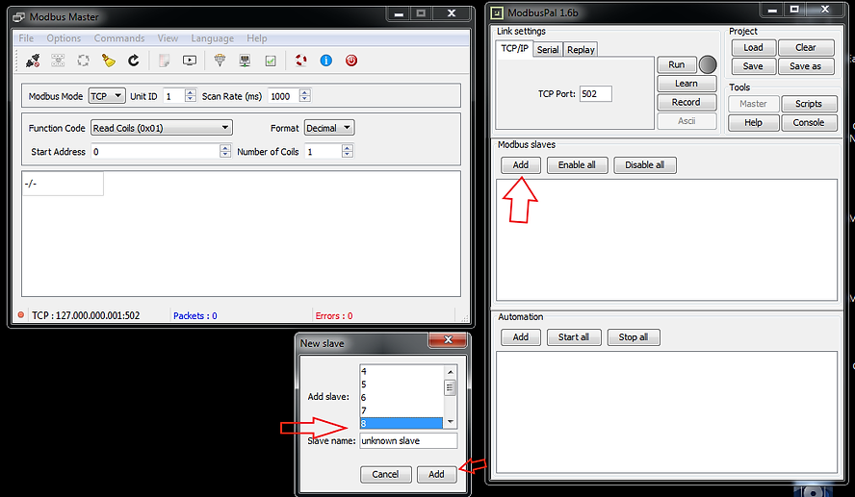Open the log file document icon

point(164,61)
